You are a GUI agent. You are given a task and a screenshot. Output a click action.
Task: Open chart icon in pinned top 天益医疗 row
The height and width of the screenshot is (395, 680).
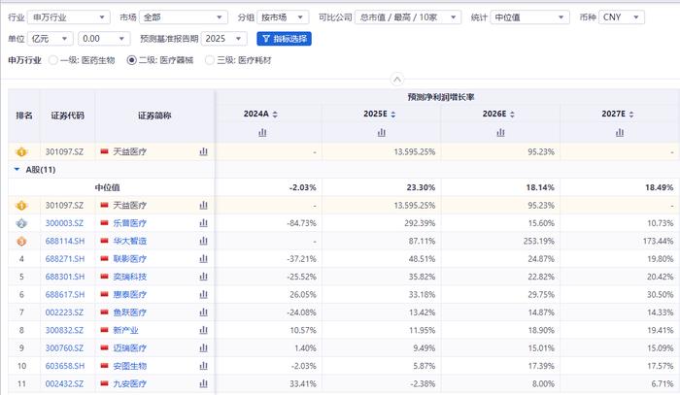pos(203,151)
